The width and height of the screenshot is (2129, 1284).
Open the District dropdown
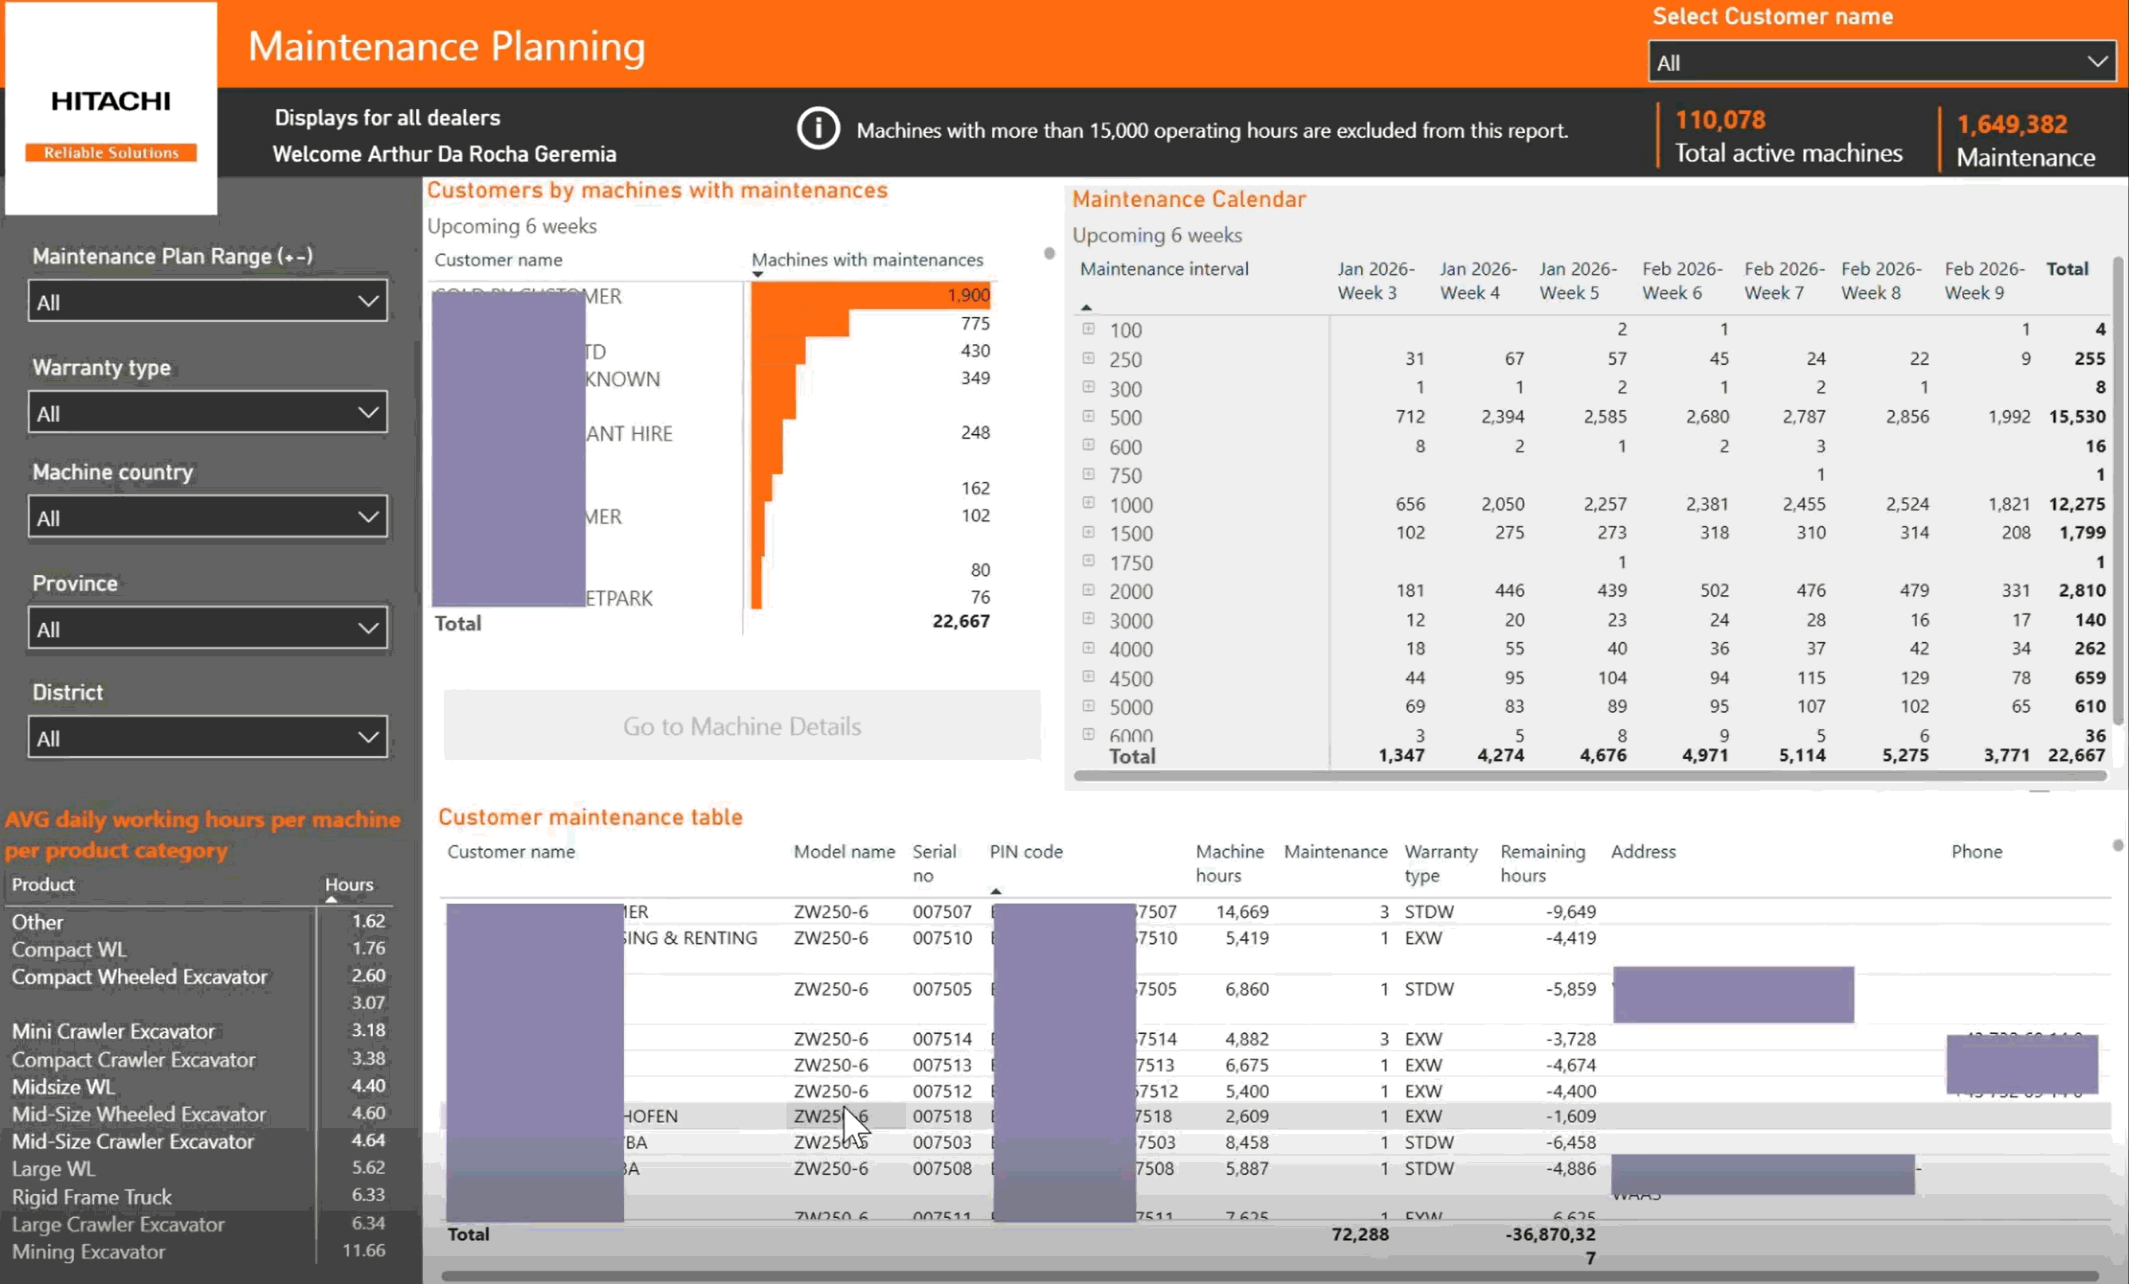(207, 738)
